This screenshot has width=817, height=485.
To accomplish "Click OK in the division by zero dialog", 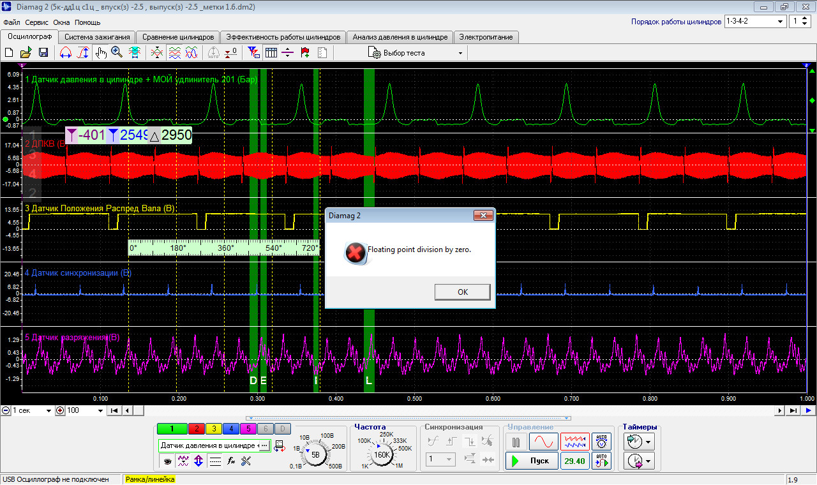I will 463,292.
